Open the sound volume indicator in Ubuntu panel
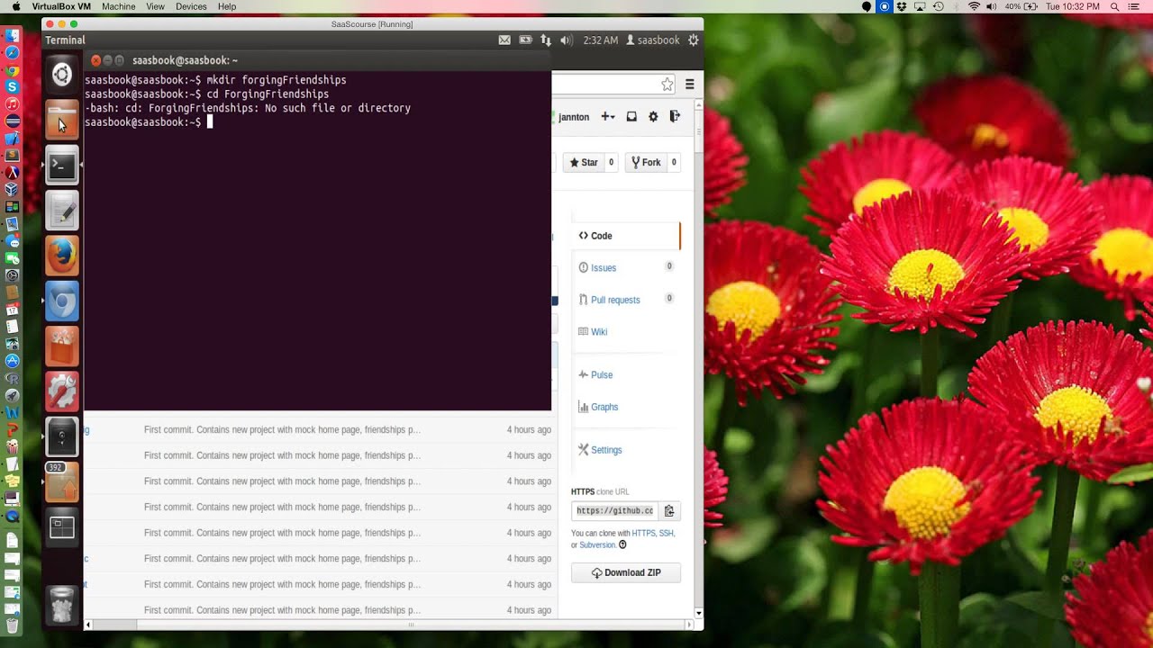This screenshot has height=648, width=1153. tap(567, 40)
